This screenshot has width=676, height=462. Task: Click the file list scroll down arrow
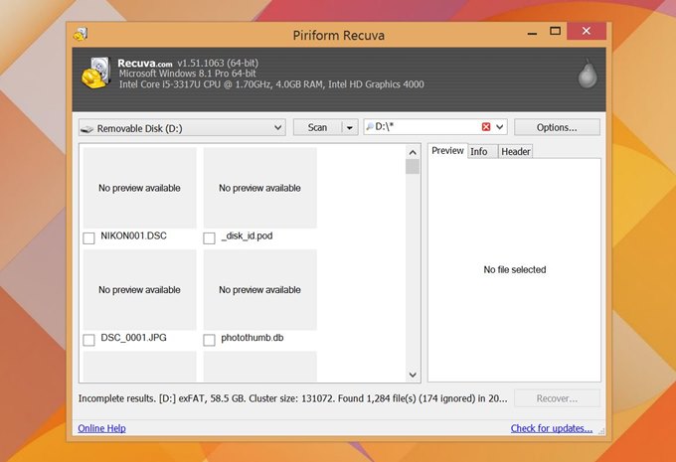pos(413,375)
